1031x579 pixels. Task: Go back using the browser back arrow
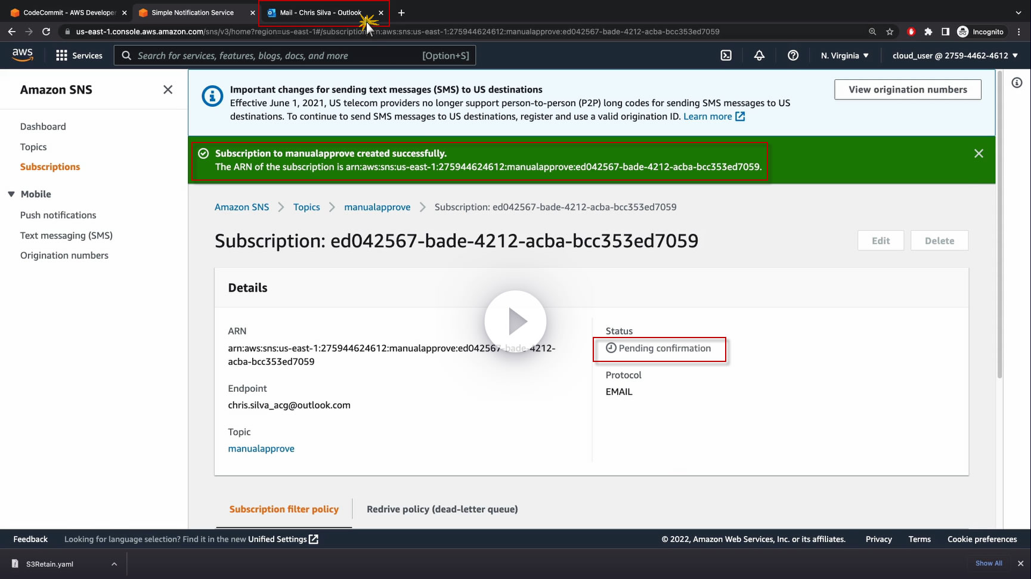tap(12, 32)
